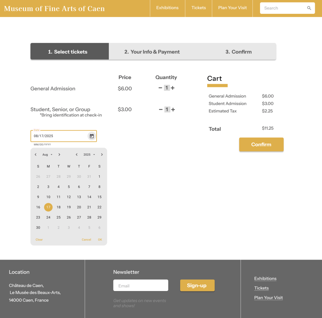Go to previous month using left arrow
This screenshot has height=318, width=322.
click(x=36, y=155)
